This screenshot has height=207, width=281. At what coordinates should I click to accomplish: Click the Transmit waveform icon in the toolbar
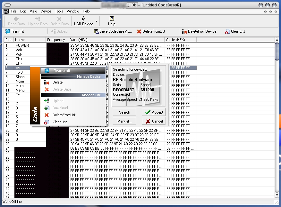coord(7,31)
